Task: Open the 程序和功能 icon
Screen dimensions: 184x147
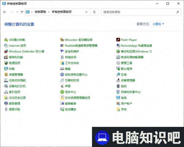Action: 6,57
